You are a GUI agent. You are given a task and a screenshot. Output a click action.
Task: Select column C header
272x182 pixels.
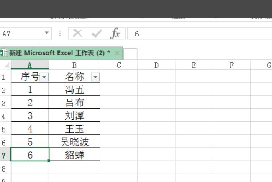pos(119,65)
